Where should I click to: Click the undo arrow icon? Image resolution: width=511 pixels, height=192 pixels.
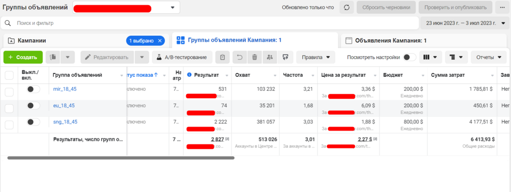(240, 57)
